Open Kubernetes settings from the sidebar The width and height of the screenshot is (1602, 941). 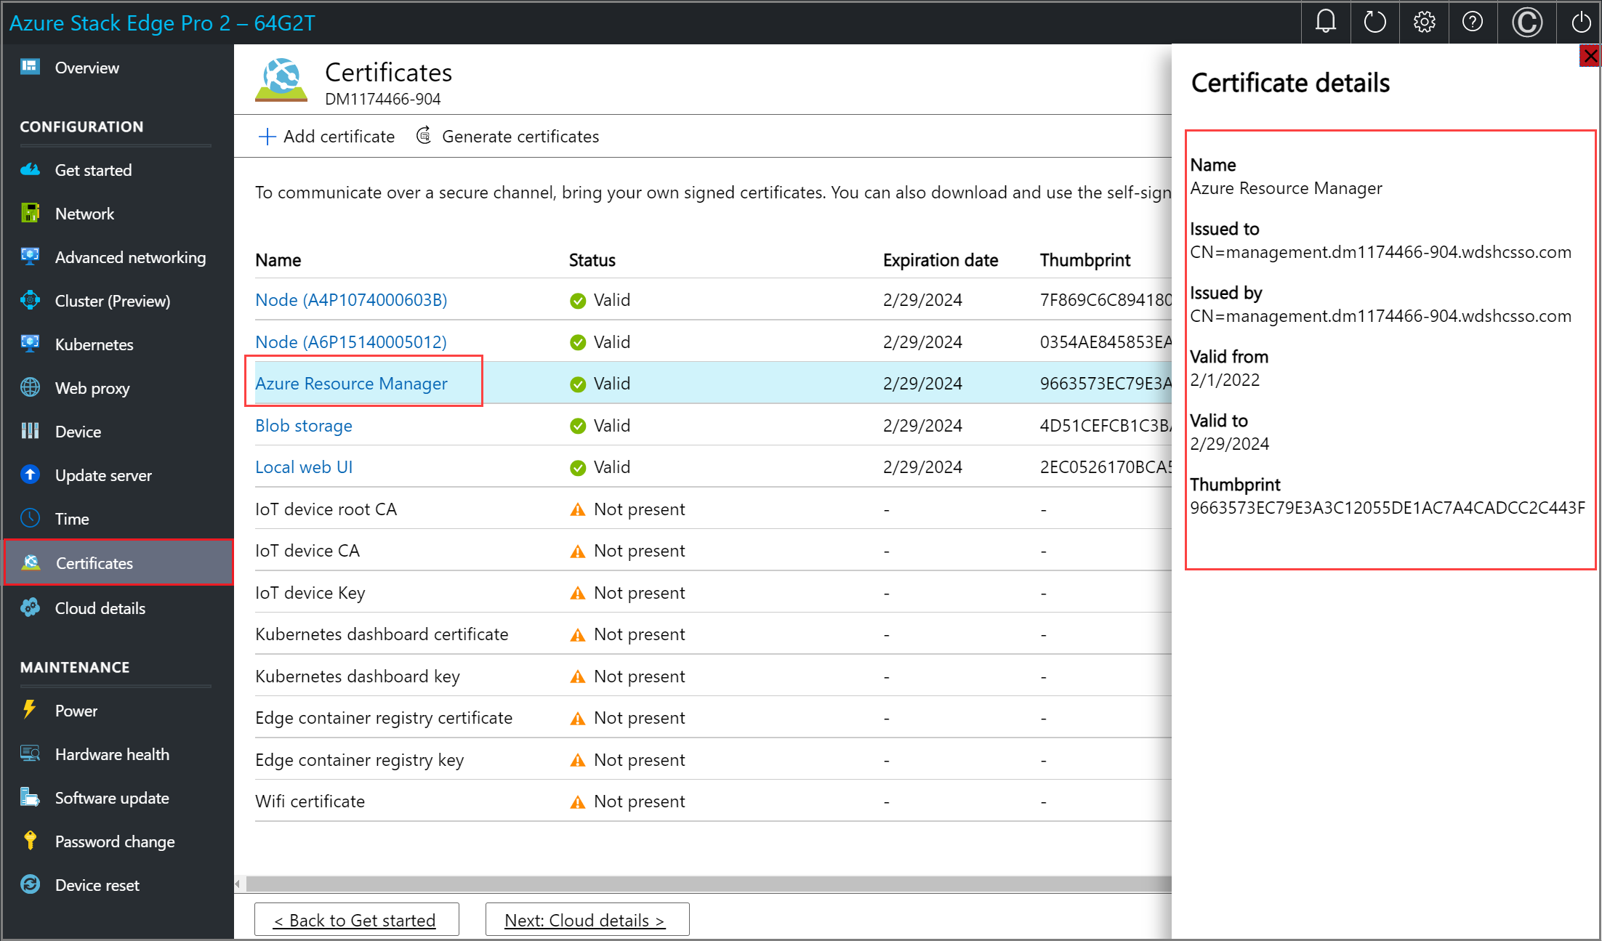click(x=94, y=344)
